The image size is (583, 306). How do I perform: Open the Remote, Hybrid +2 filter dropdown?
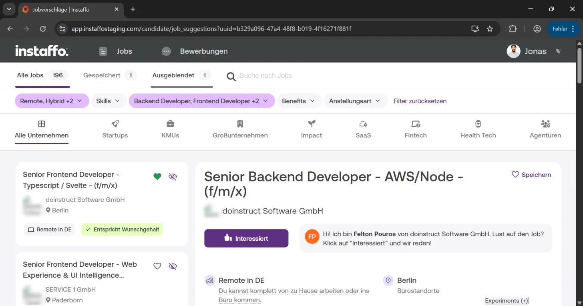(x=51, y=101)
